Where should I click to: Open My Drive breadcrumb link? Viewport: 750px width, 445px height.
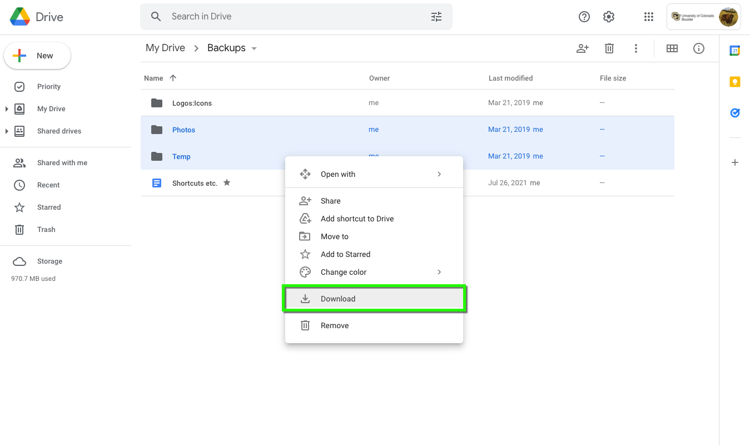(x=165, y=48)
